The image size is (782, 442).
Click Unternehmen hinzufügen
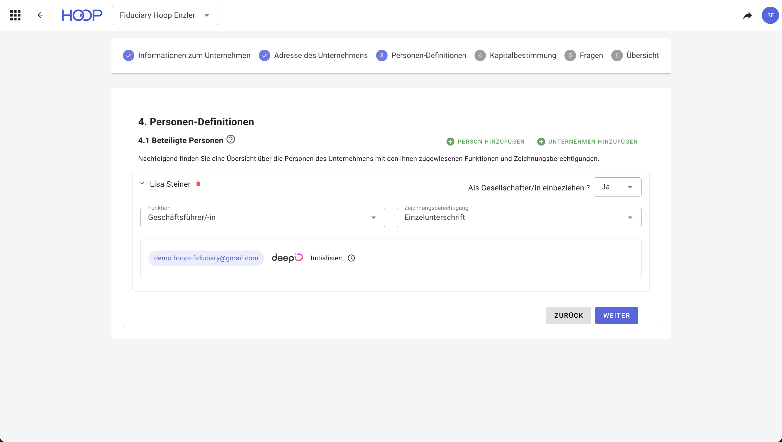(587, 142)
